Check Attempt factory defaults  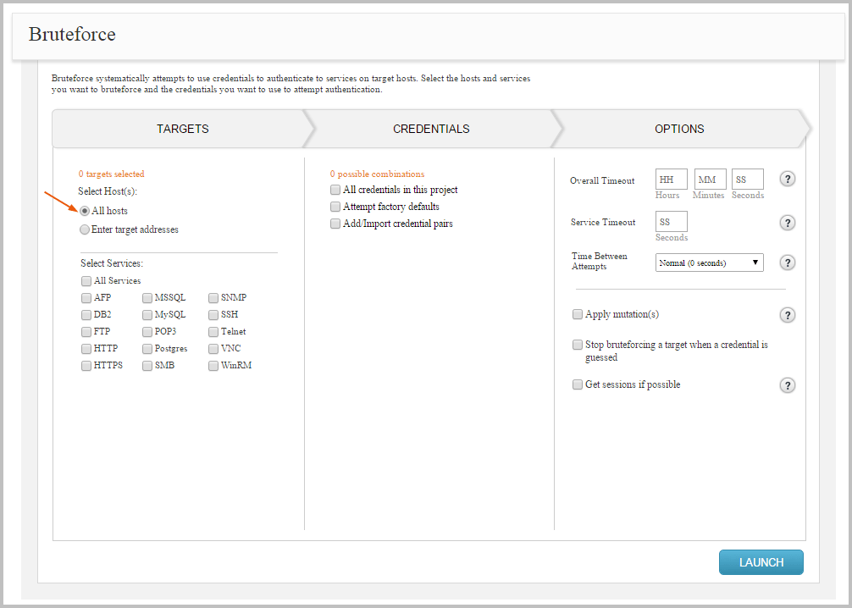(335, 207)
